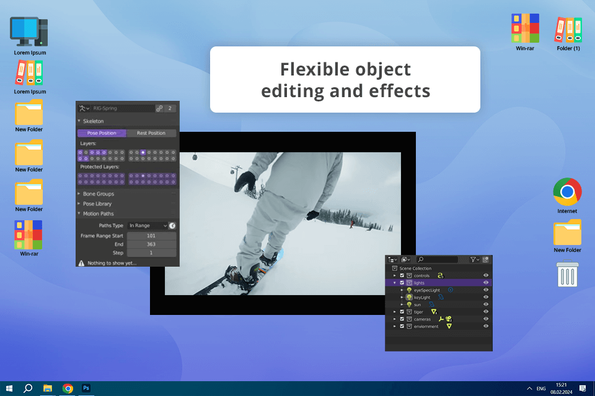The height and width of the screenshot is (396, 595).
Task: Uncheck the cameras collection checkbox
Action: pyautogui.click(x=402, y=319)
